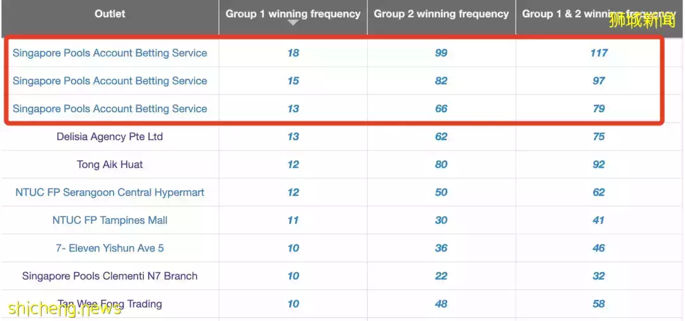
Task: Click Group 1 value 10 in Clementi N7 Branch row
Action: [293, 277]
